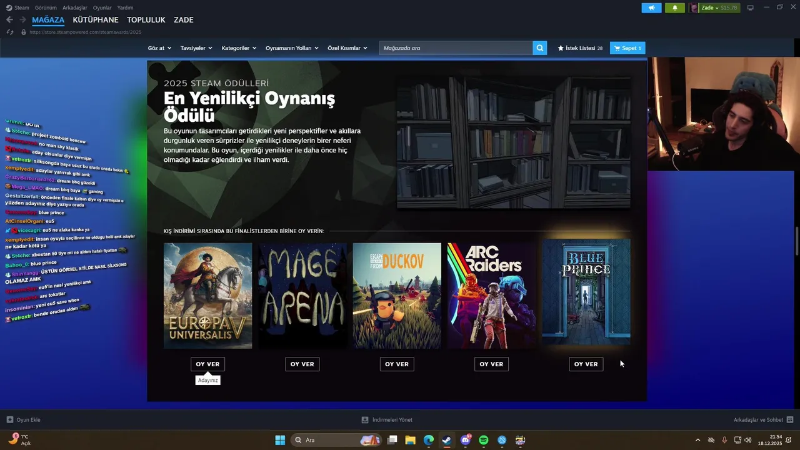Open the Yardım menu
Screen dimensions: 800x450
point(125,7)
